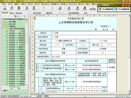The image size is (131, 98).
Task: Click the down arrow icon in directory toolbar
Action: tap(9, 16)
